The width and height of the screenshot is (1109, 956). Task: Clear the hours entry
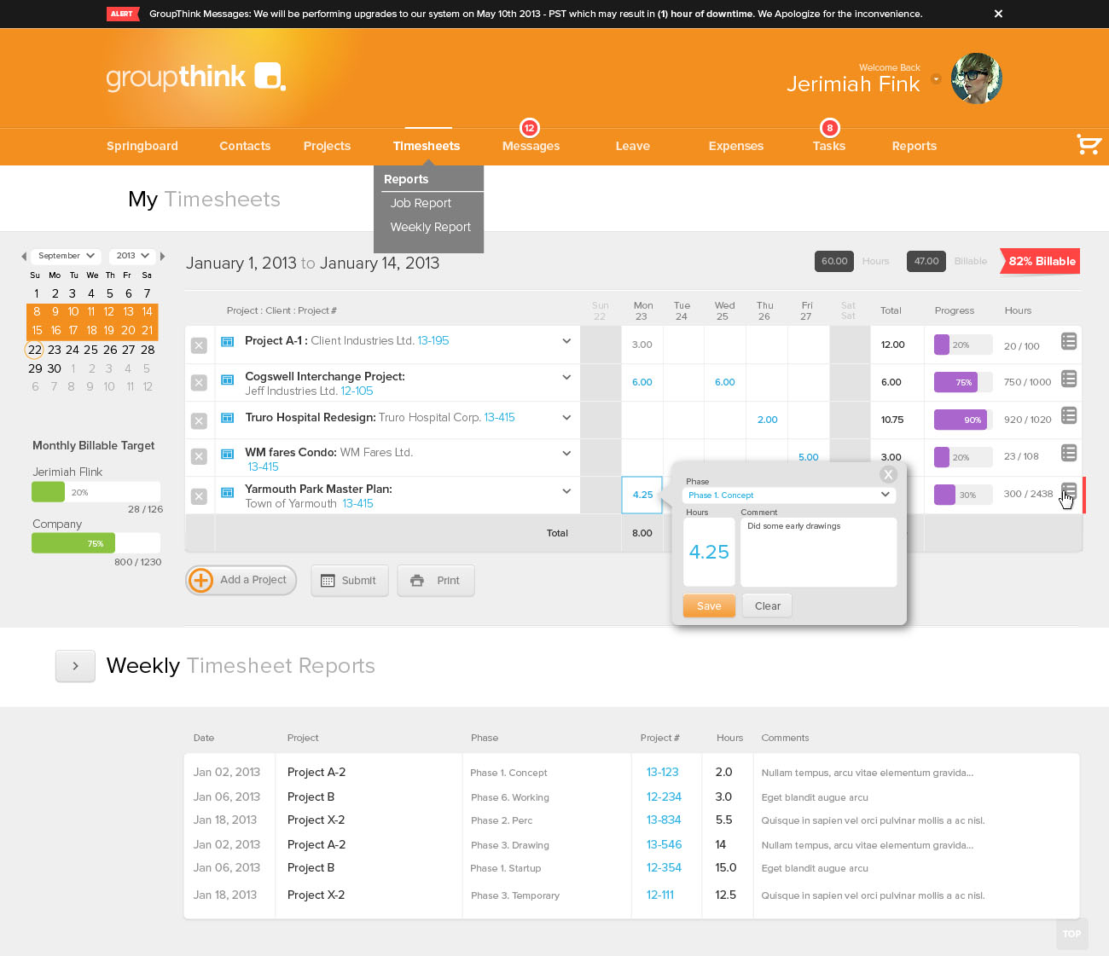pyautogui.click(x=767, y=605)
